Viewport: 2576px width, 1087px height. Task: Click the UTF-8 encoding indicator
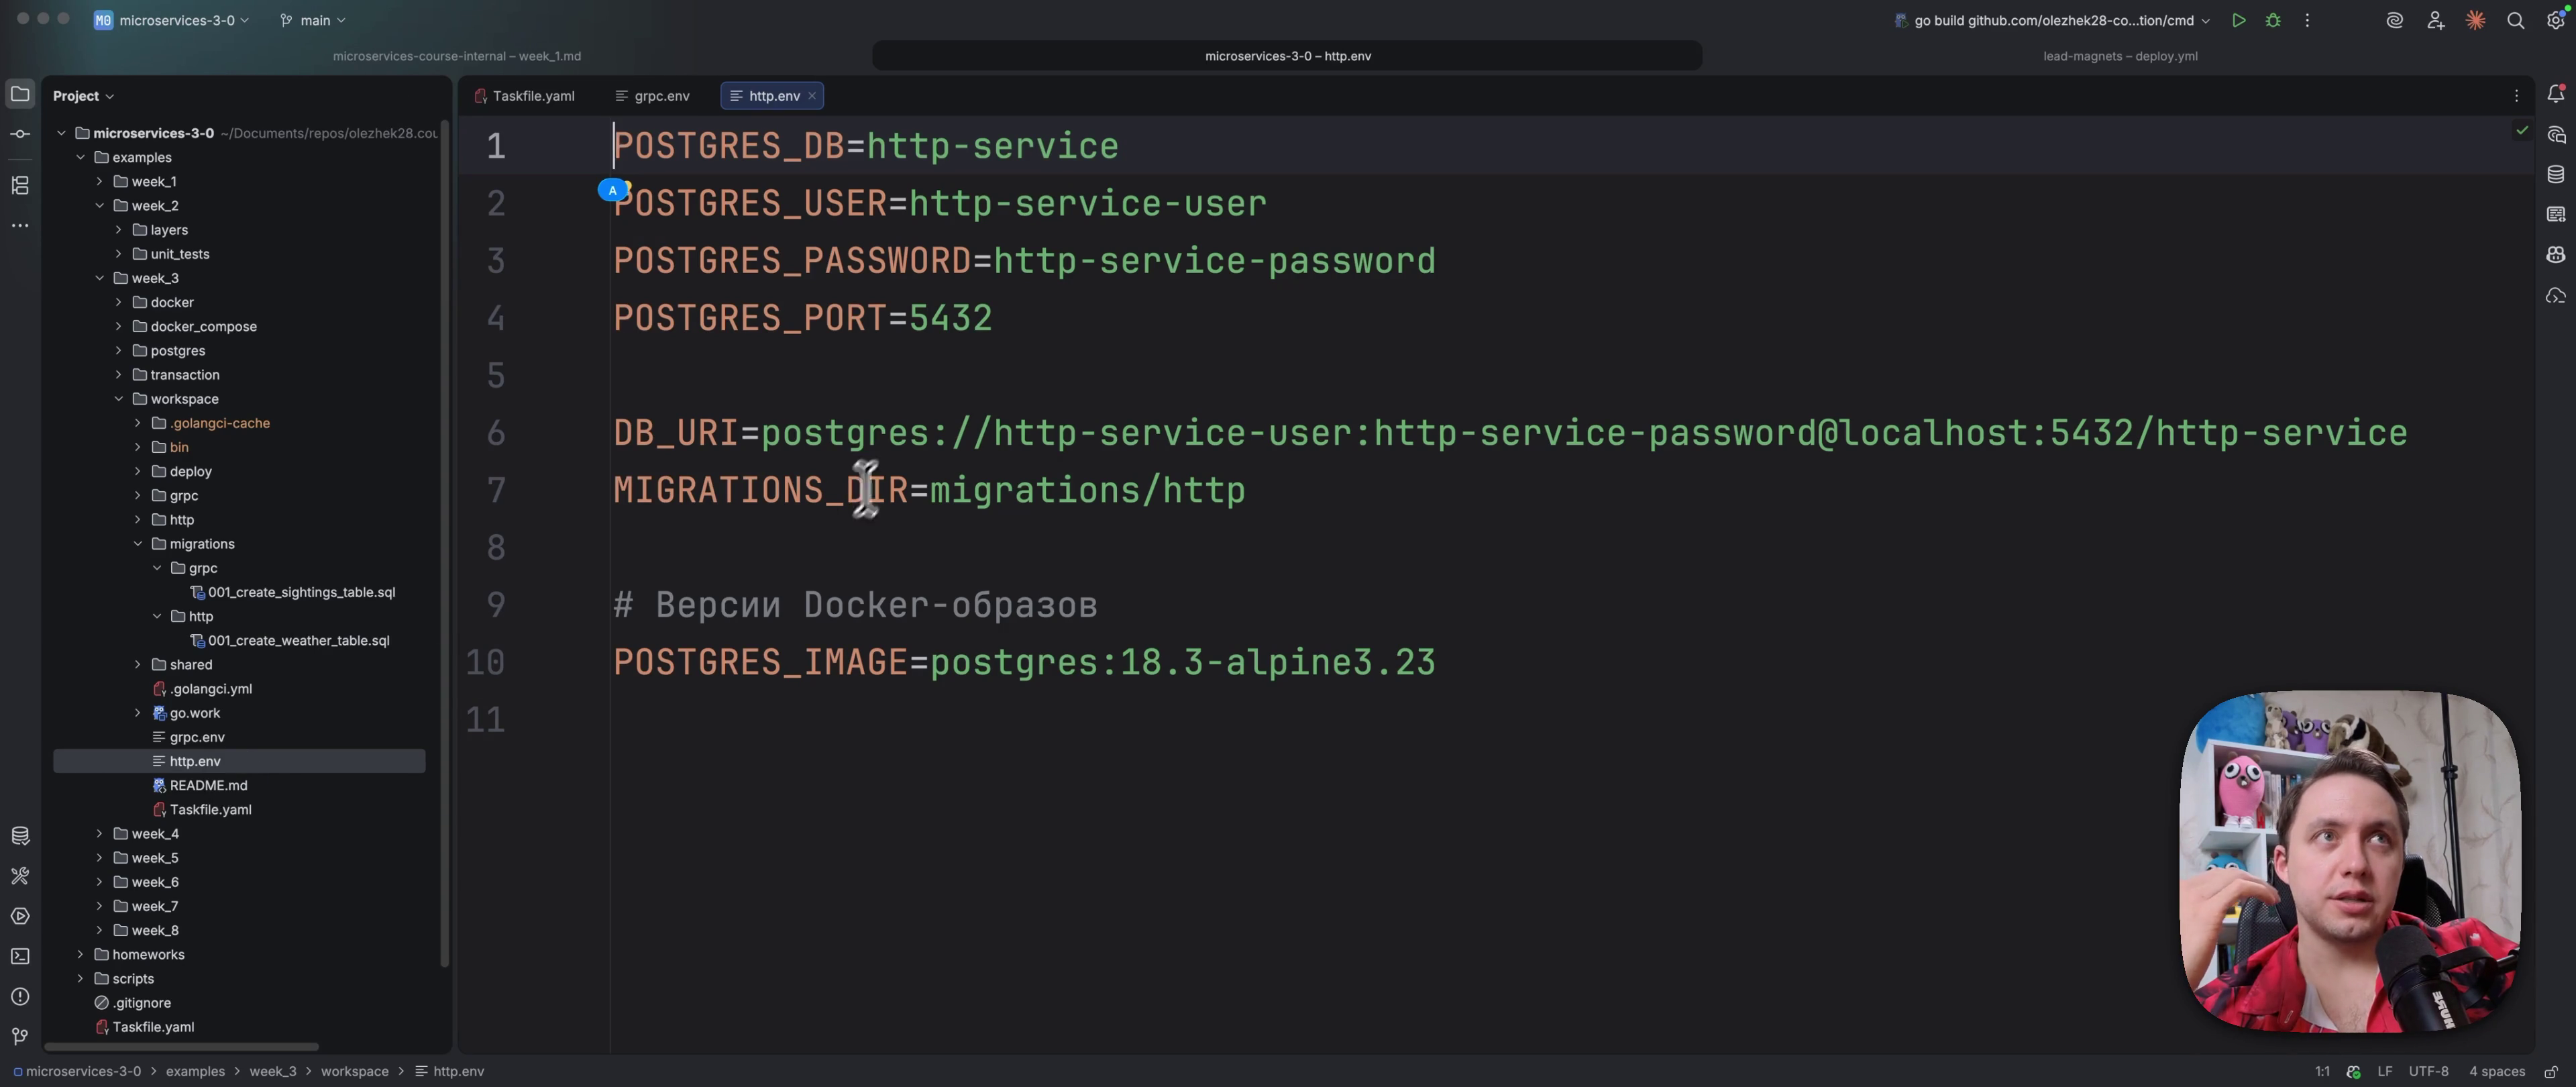(x=2428, y=1071)
